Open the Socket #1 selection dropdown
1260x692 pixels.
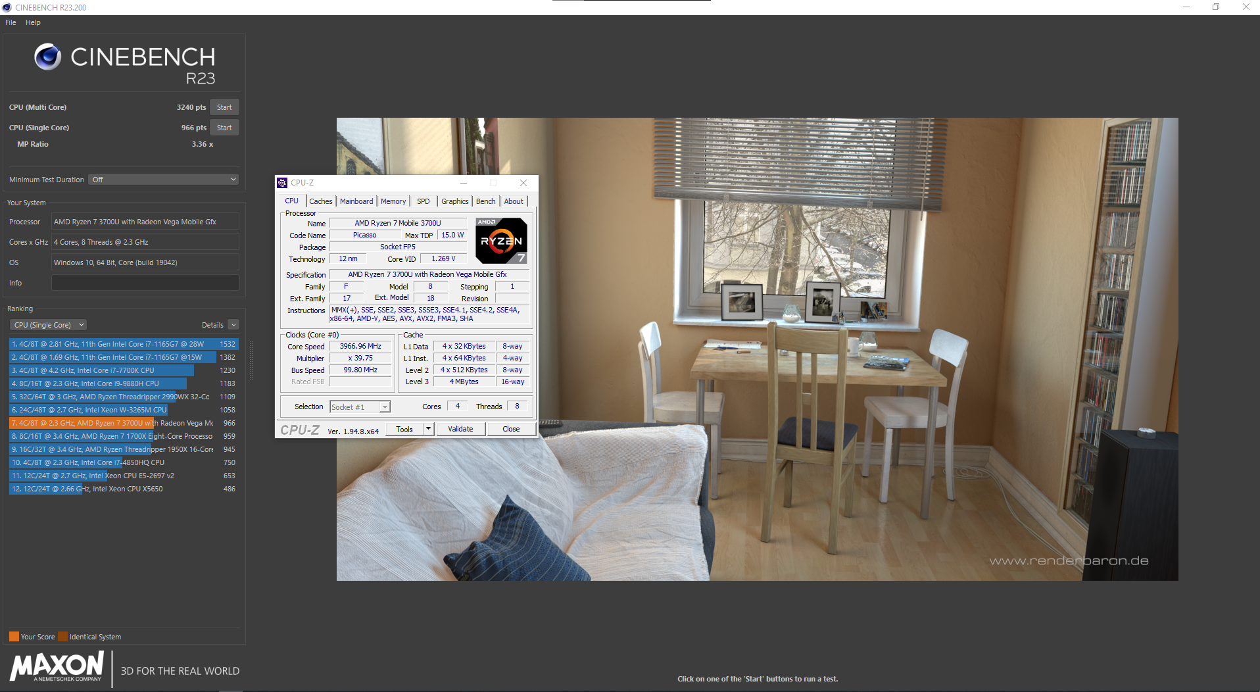point(360,407)
